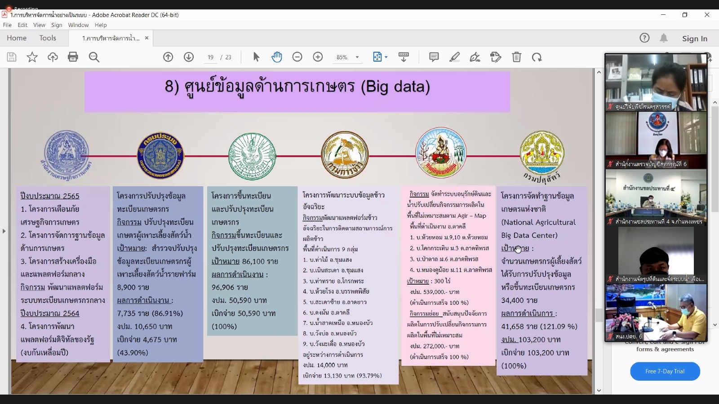Click text ปีงบประมาณ 2565
The image size is (719, 404).
point(50,196)
